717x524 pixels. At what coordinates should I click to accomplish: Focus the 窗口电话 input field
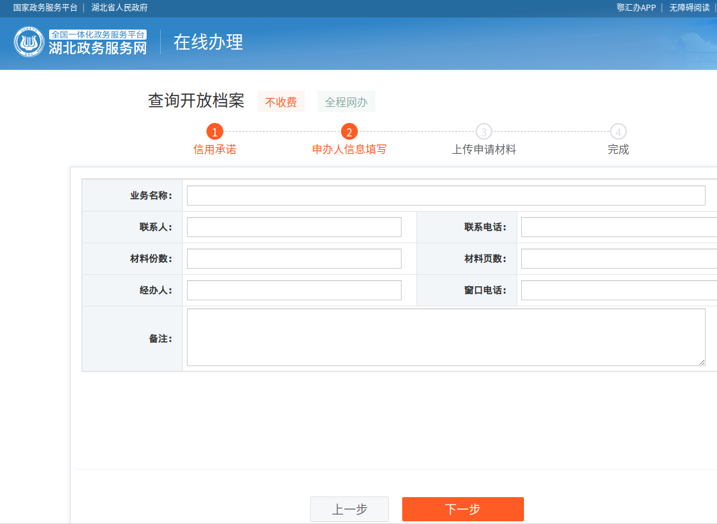[x=617, y=290]
